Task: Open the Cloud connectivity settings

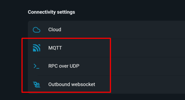Action: click(x=106, y=30)
